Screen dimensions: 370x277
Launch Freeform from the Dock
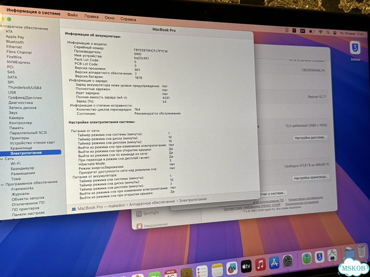click(232, 268)
